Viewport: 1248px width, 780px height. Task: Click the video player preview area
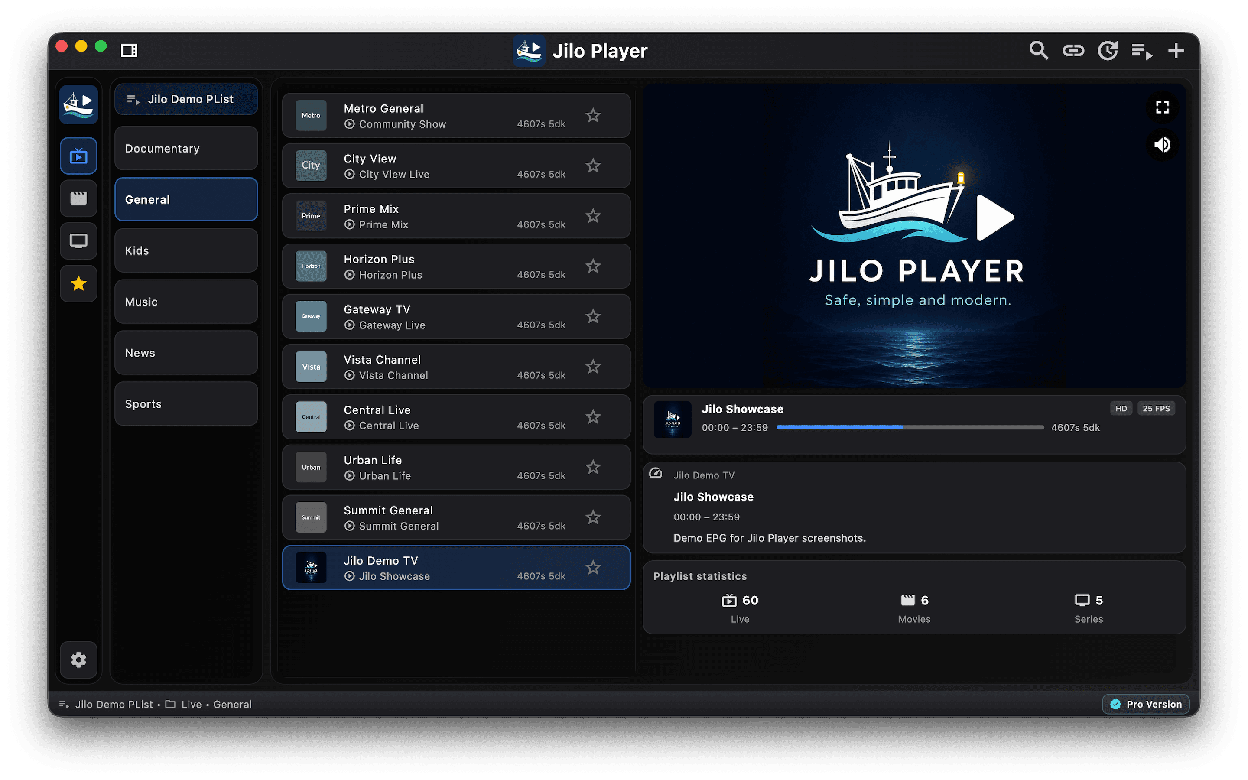point(914,236)
